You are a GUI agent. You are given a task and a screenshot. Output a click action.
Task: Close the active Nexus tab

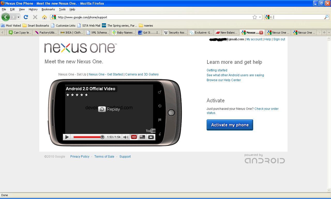(x=261, y=33)
